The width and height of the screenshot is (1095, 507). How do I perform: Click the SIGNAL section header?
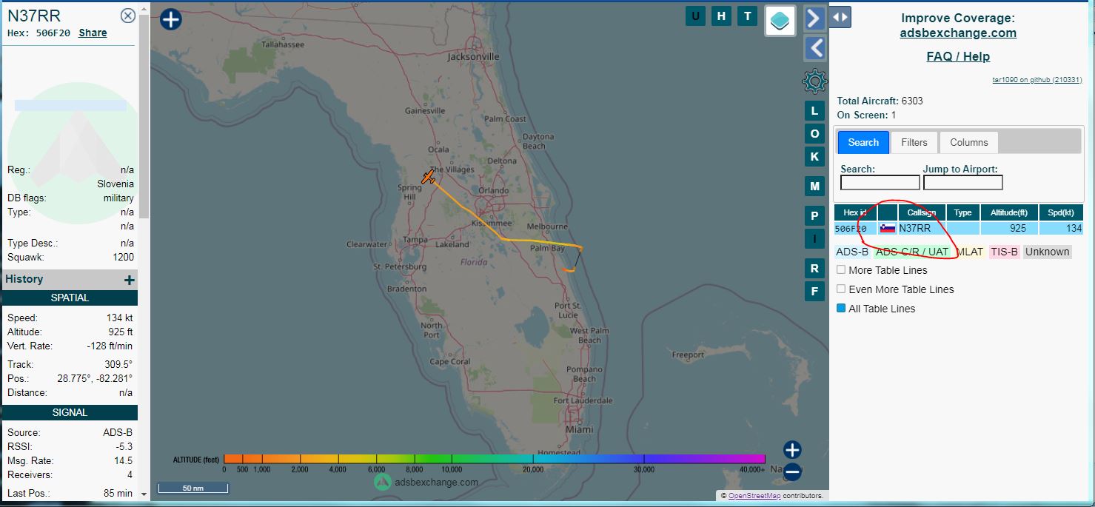(70, 412)
